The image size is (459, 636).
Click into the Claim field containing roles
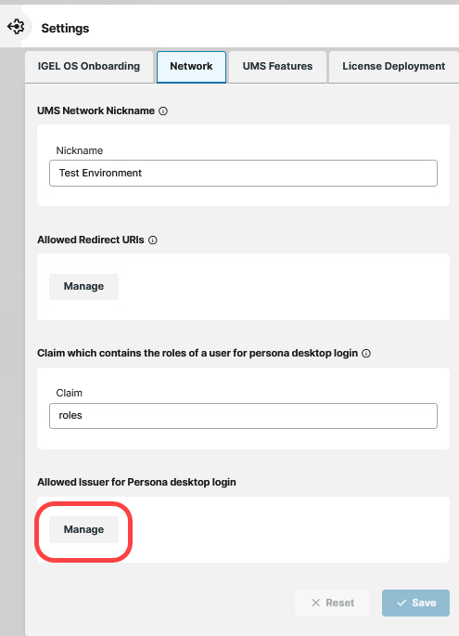pos(243,416)
